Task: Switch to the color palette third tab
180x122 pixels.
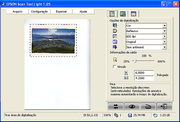Action: tap(134, 14)
